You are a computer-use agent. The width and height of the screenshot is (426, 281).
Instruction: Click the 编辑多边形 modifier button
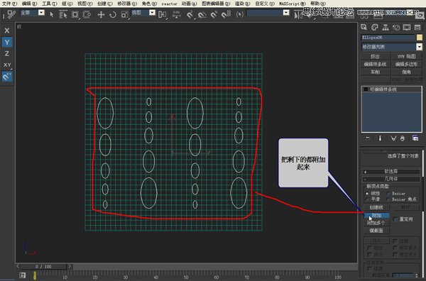406,65
